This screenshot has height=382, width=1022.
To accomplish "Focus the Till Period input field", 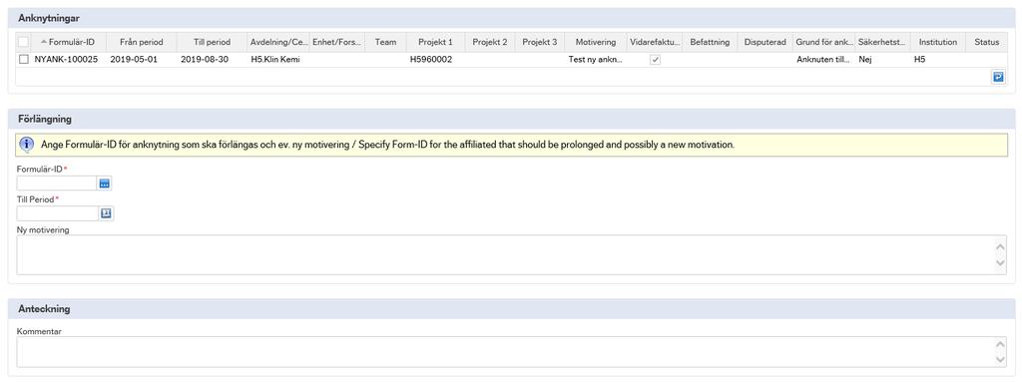I will [x=57, y=213].
